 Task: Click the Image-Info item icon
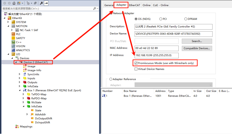point(25,70)
